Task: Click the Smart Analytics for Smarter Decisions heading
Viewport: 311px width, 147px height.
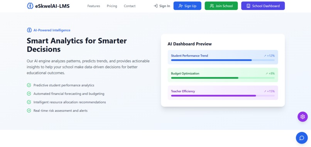Action: click(x=76, y=45)
